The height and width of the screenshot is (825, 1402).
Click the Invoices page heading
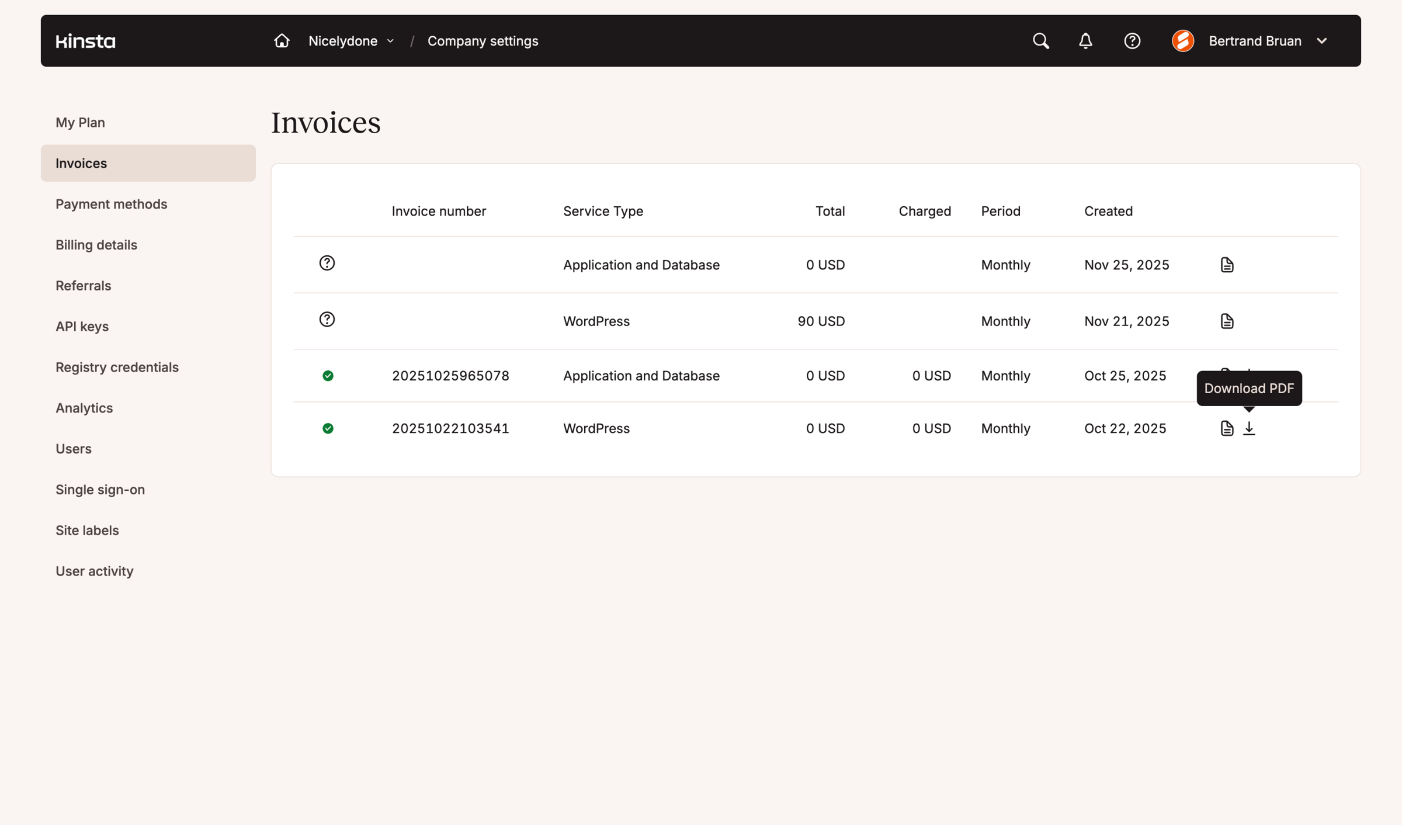click(x=325, y=123)
